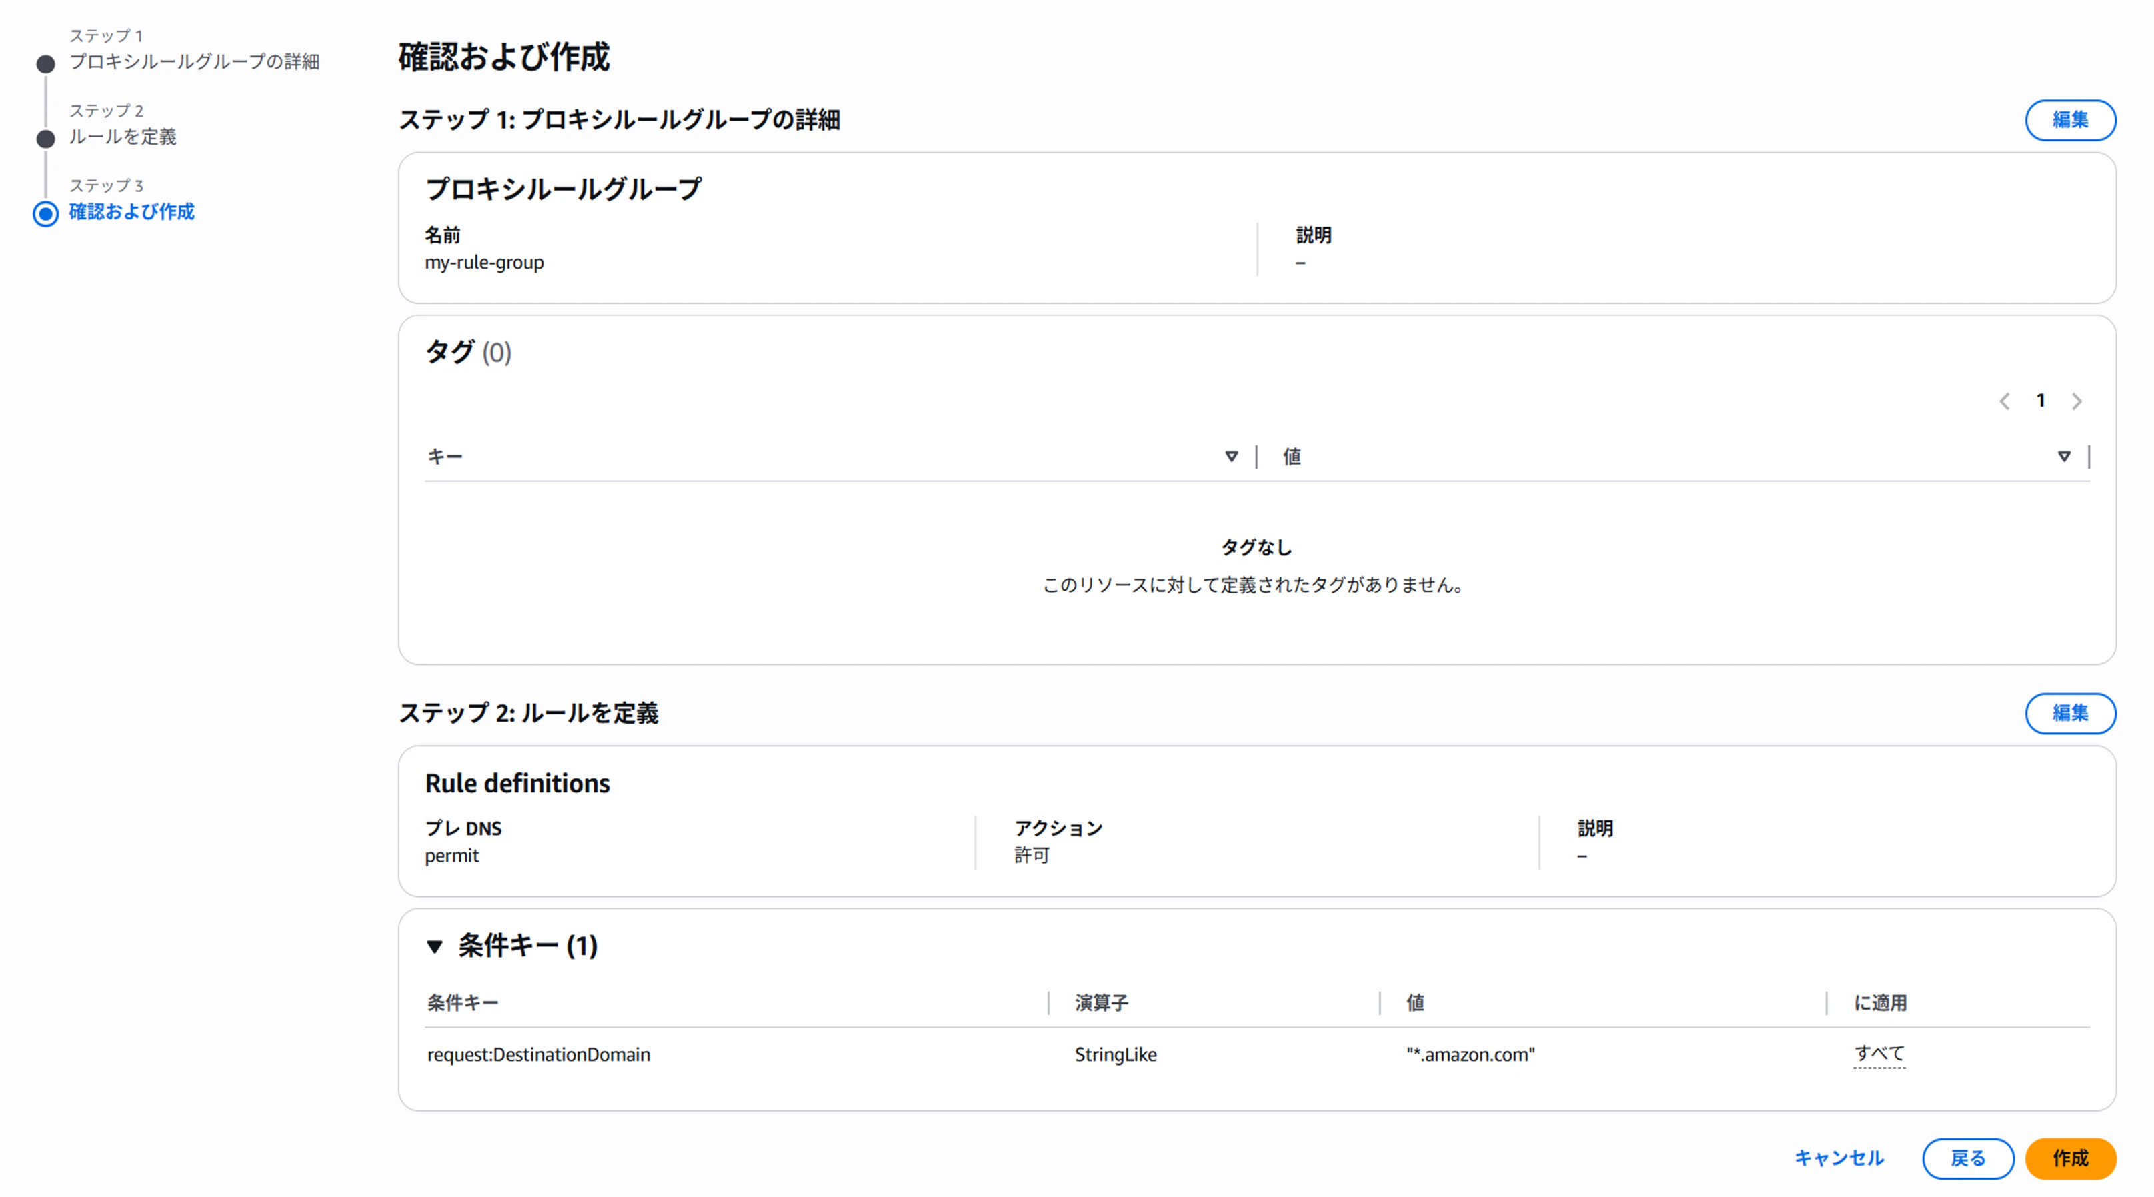Click the active Step 3 circle indicator

(x=46, y=214)
